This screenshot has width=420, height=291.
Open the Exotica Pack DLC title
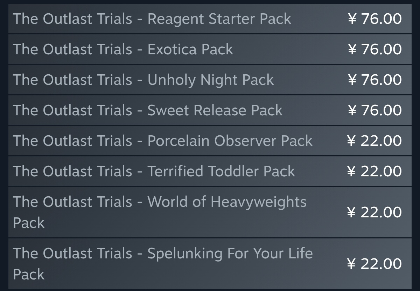[123, 49]
